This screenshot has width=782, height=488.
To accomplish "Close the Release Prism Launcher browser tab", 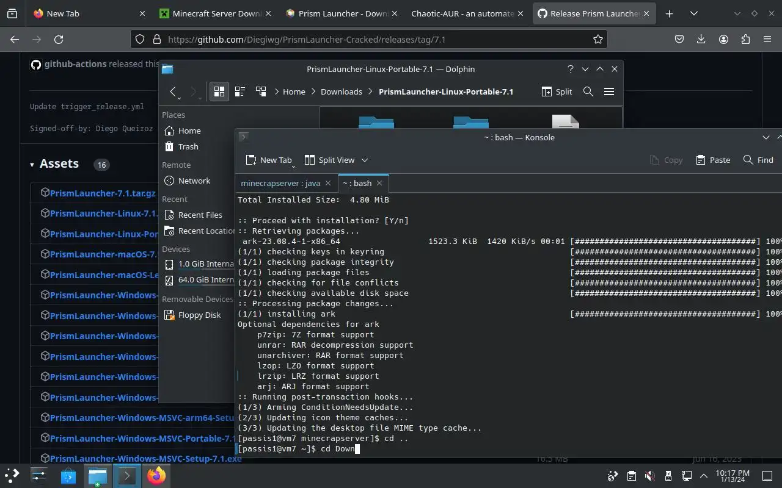I will click(x=647, y=13).
